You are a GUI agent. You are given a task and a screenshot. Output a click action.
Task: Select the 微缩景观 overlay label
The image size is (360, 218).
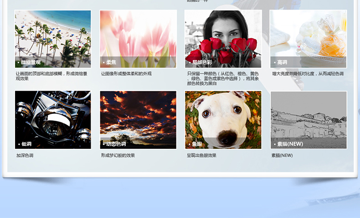coord(31,62)
